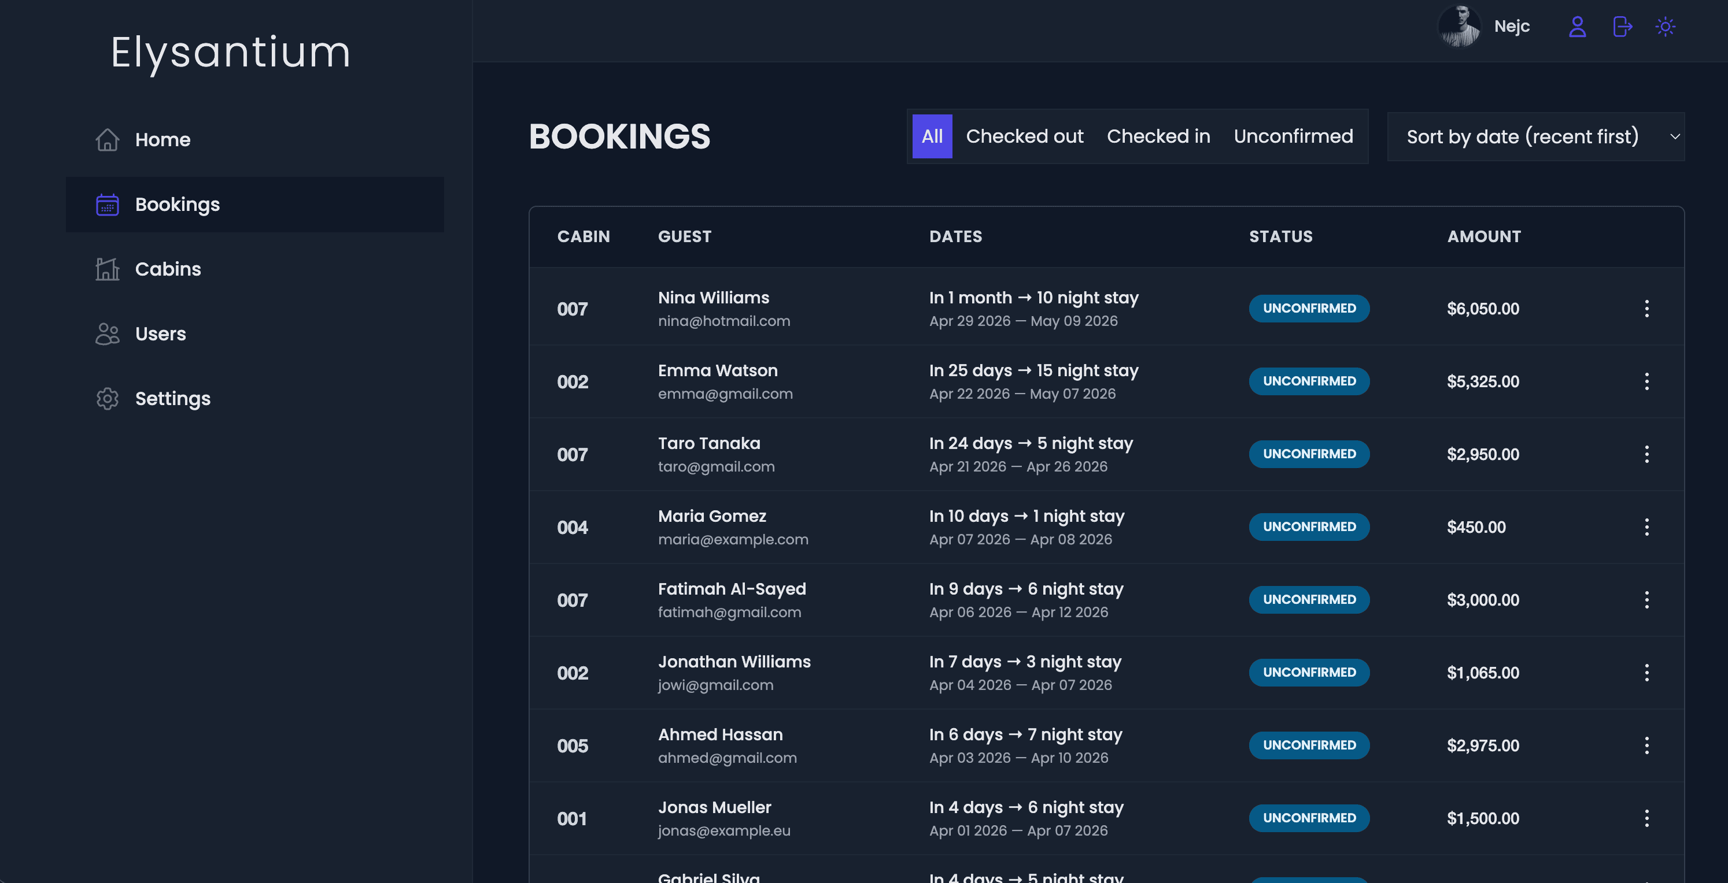Filter bookings by Checked out
Screen dimensions: 1728x883
tap(1024, 136)
